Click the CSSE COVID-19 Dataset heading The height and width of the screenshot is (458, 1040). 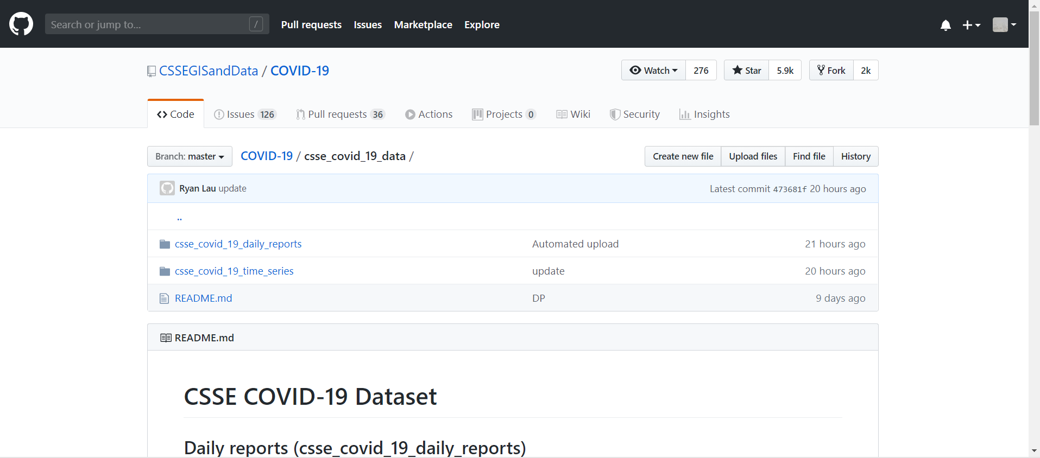(310, 397)
